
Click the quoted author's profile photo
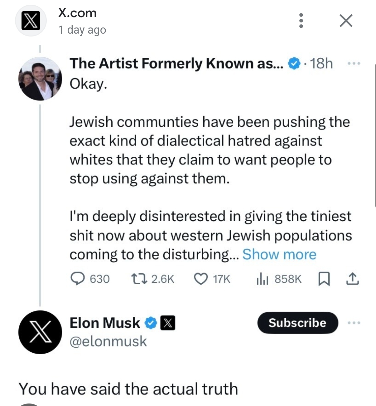click(x=40, y=79)
